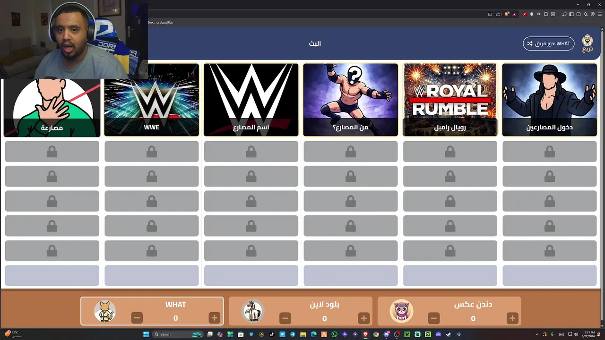Open WhatsApp from the taskbar
605x340 pixels.
coord(334,334)
